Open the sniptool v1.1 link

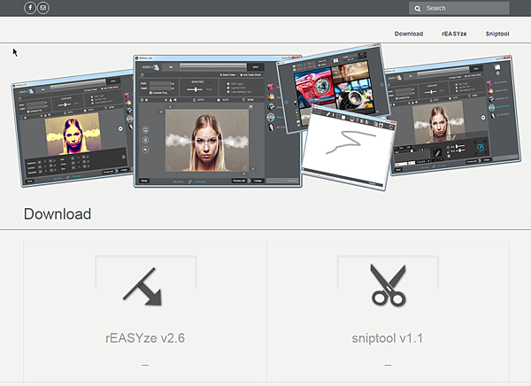[388, 338]
